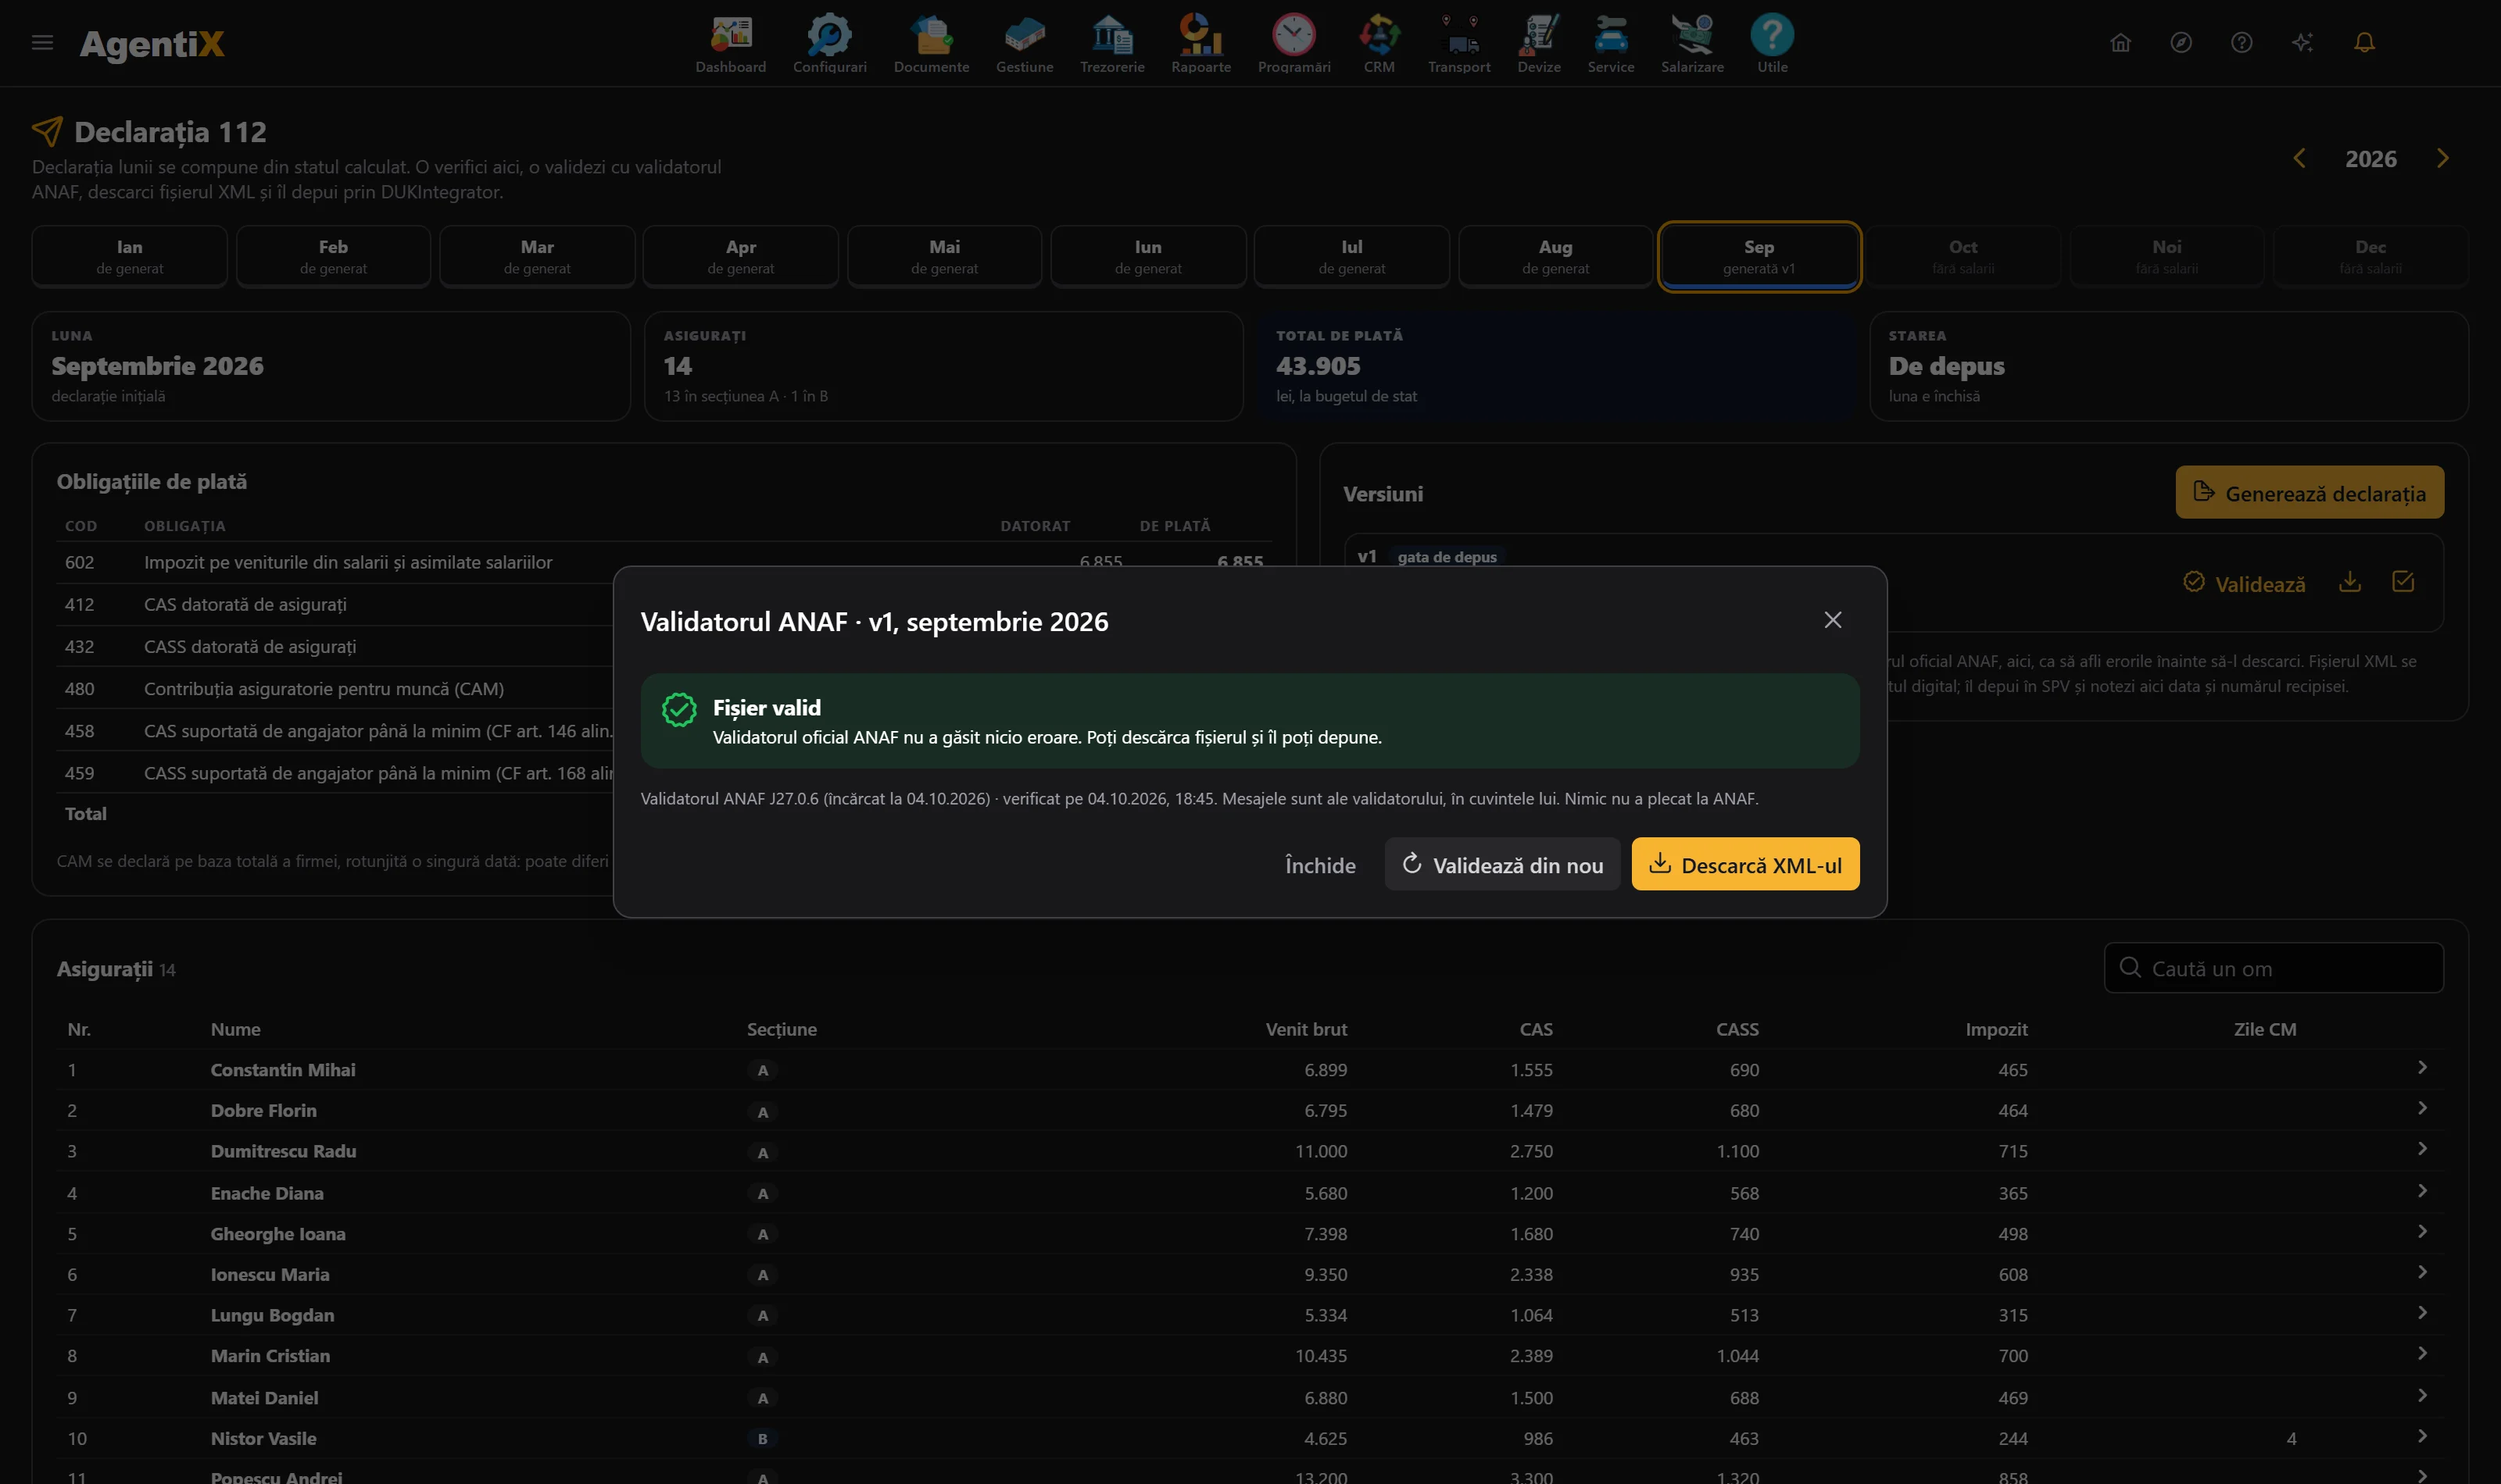This screenshot has height=1484, width=2501.
Task: Download v1 file icon in Versiuni
Action: click(x=2350, y=582)
